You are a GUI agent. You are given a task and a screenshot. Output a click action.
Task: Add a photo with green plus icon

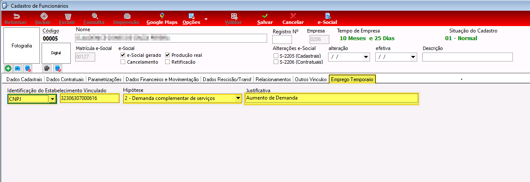pos(8,68)
